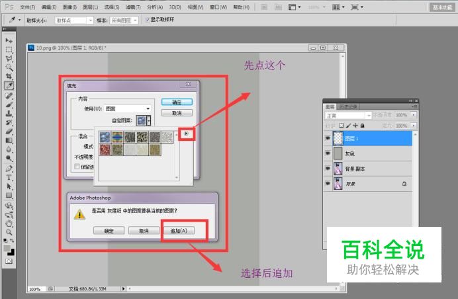
Task: Open the 滤镜(T) menu
Action: point(133,7)
